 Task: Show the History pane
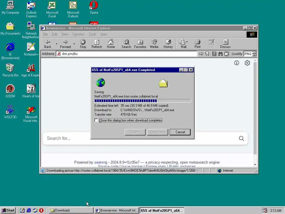[168, 44]
